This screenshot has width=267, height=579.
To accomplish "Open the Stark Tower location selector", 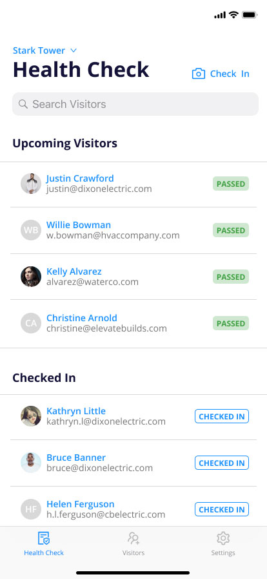I will pyautogui.click(x=45, y=50).
